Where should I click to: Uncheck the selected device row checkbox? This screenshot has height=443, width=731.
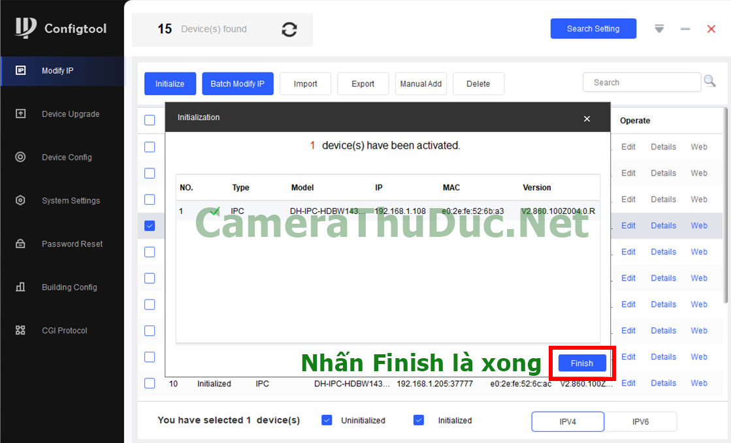coord(150,226)
